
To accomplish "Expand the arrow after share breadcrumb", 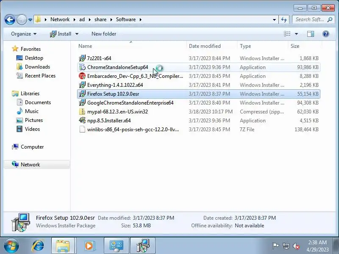I will (x=111, y=19).
